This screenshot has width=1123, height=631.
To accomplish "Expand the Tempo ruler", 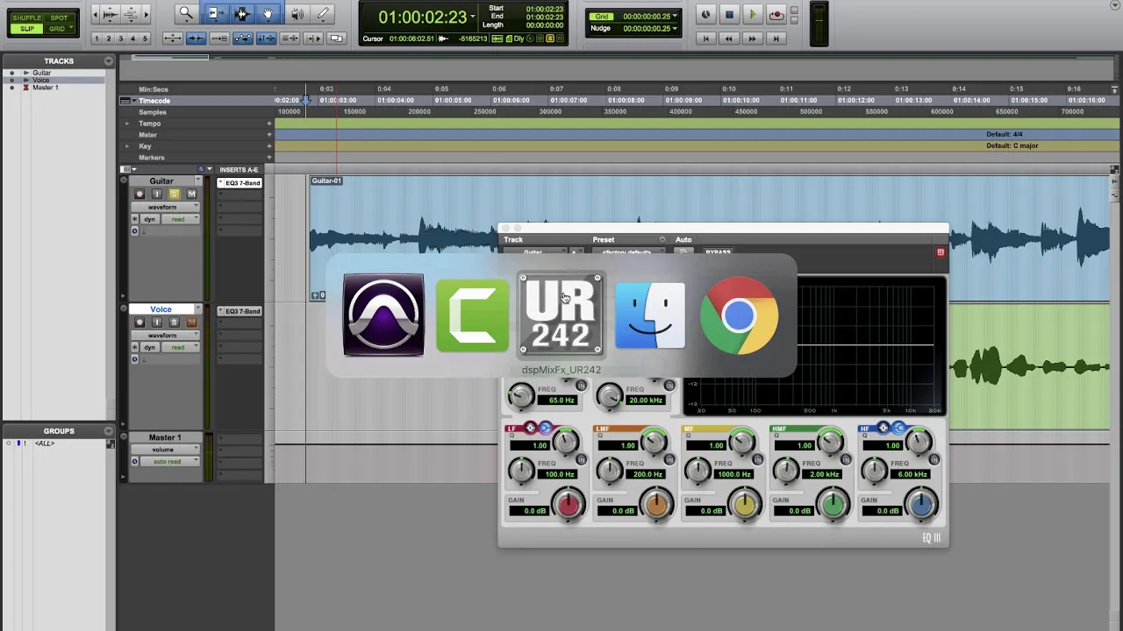I will tap(127, 124).
